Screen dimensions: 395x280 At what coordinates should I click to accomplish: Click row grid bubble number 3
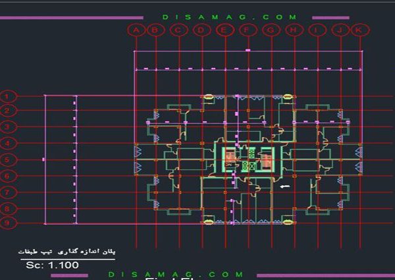7,127
